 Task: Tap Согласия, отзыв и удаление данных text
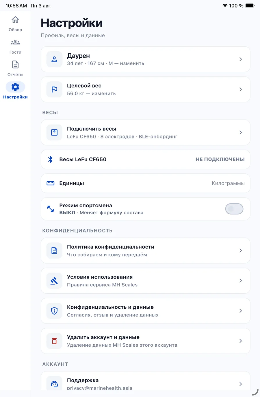pyautogui.click(x=113, y=315)
